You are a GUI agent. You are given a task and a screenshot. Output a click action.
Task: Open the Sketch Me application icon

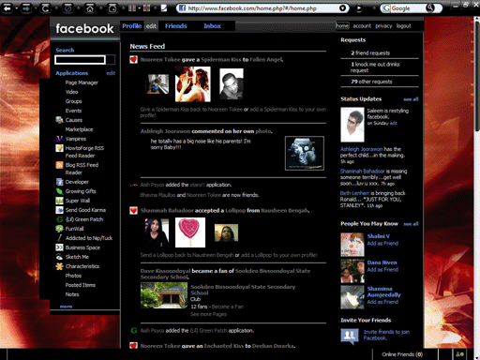click(59, 257)
